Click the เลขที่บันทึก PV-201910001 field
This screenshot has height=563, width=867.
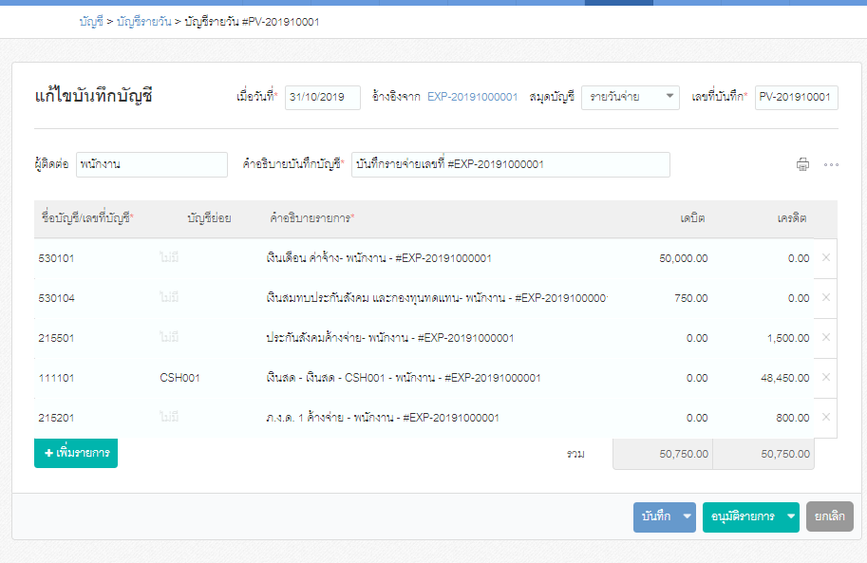pyautogui.click(x=798, y=97)
